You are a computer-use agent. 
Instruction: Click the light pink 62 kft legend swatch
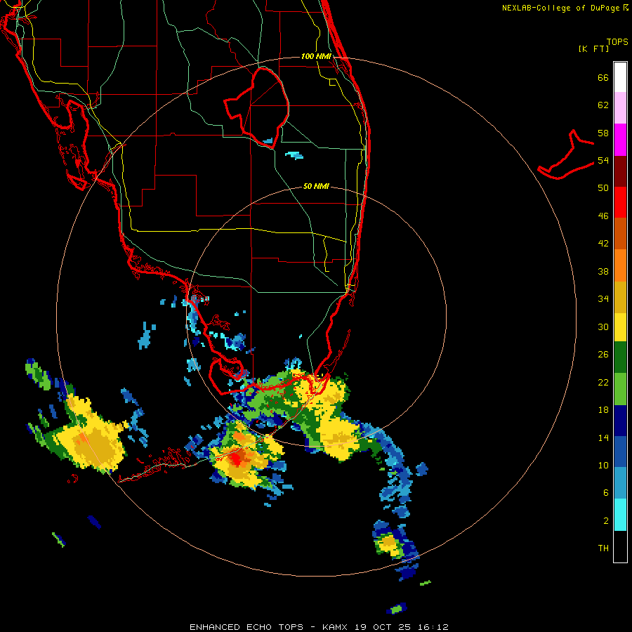(620, 107)
